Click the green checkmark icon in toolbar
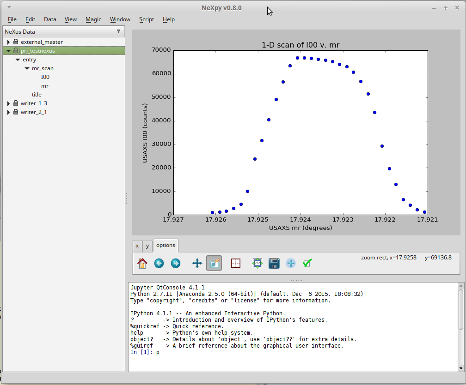The height and width of the screenshot is (385, 466). point(307,263)
